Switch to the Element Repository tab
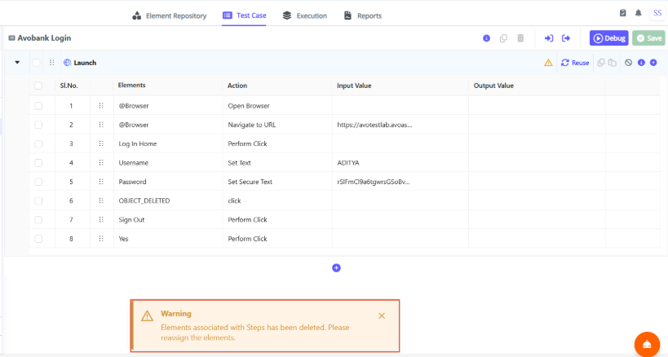The height and width of the screenshot is (357, 668). pos(170,15)
